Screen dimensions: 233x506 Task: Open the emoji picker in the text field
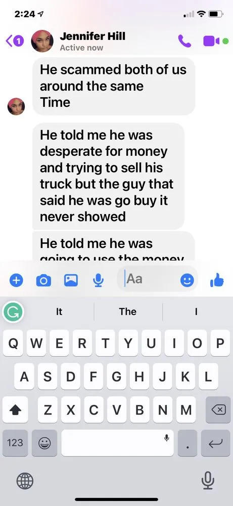(x=187, y=280)
